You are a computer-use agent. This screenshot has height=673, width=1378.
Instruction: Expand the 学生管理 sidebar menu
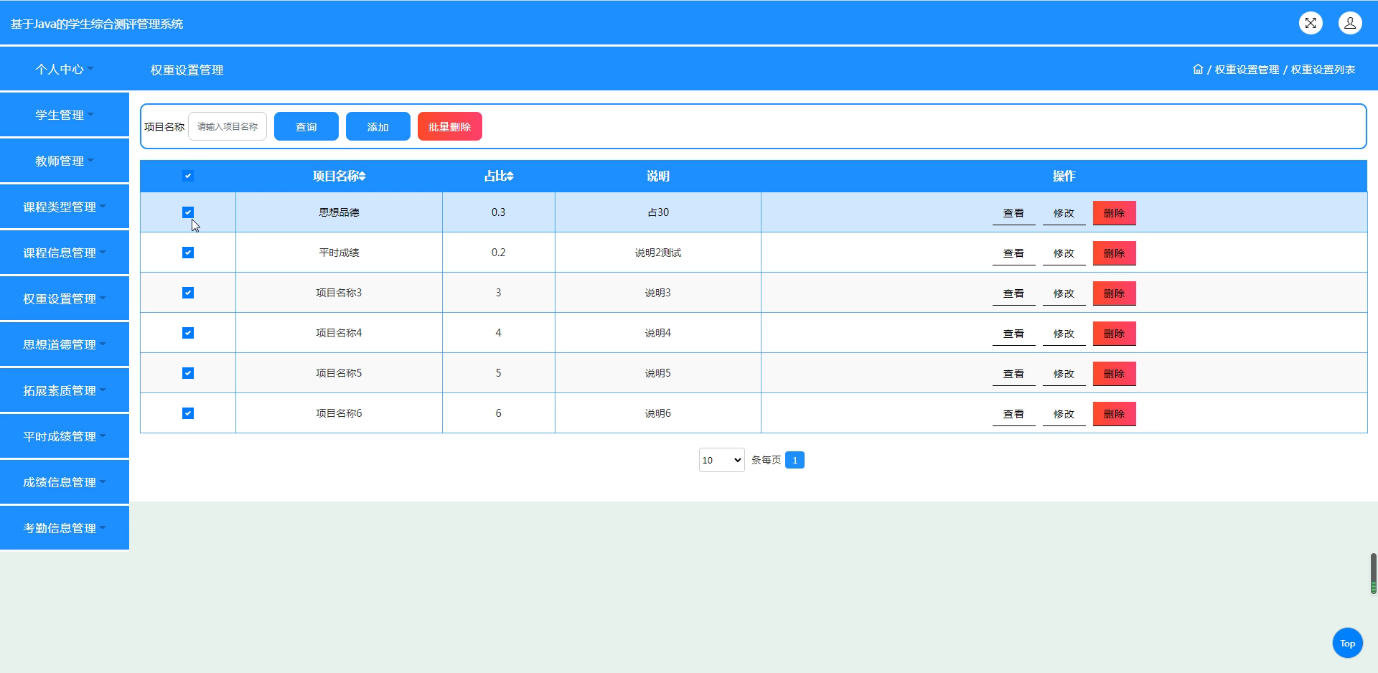[x=65, y=115]
